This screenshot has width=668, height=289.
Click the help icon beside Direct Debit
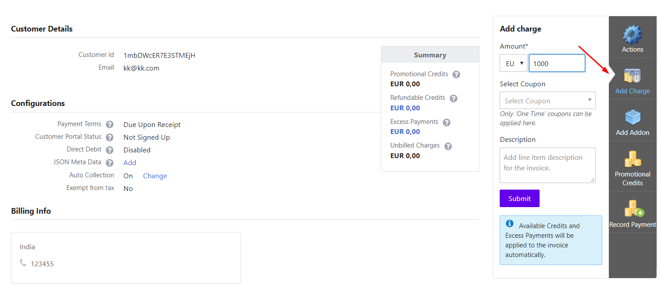109,149
